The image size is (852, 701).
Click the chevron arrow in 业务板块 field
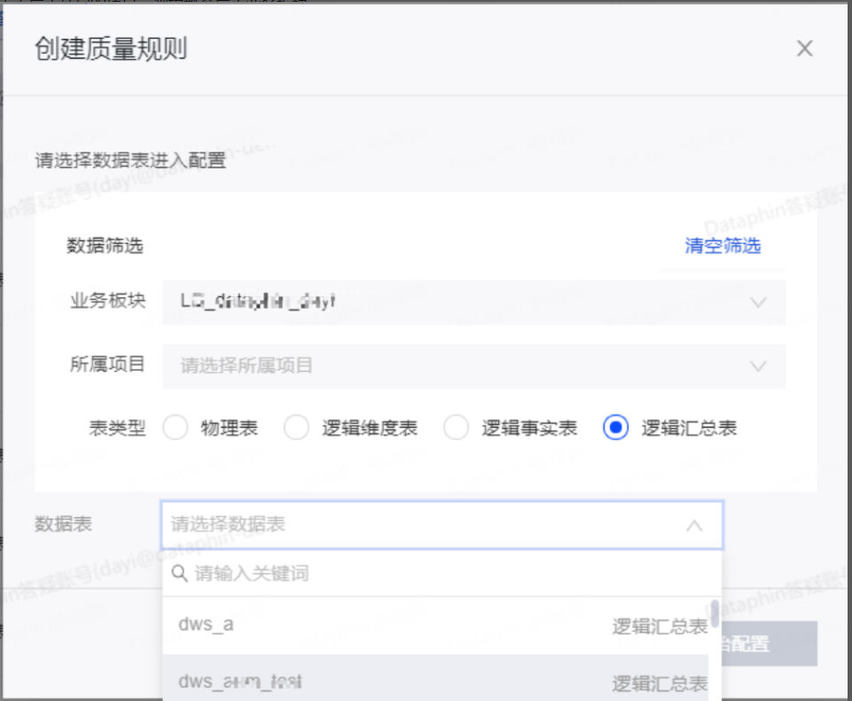pyautogui.click(x=758, y=303)
